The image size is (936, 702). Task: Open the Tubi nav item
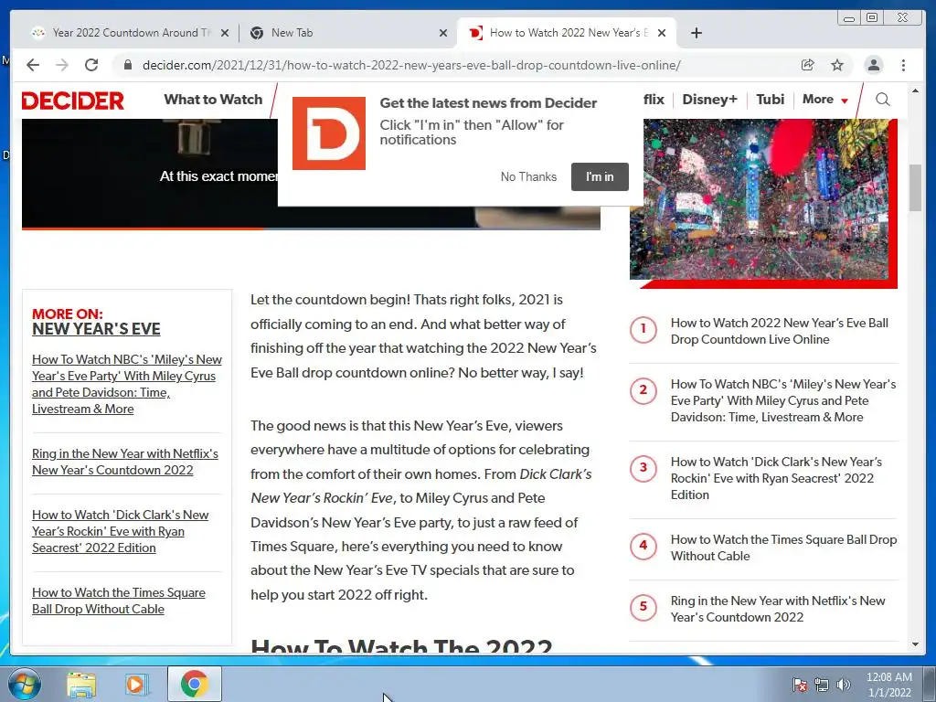pyautogui.click(x=770, y=99)
